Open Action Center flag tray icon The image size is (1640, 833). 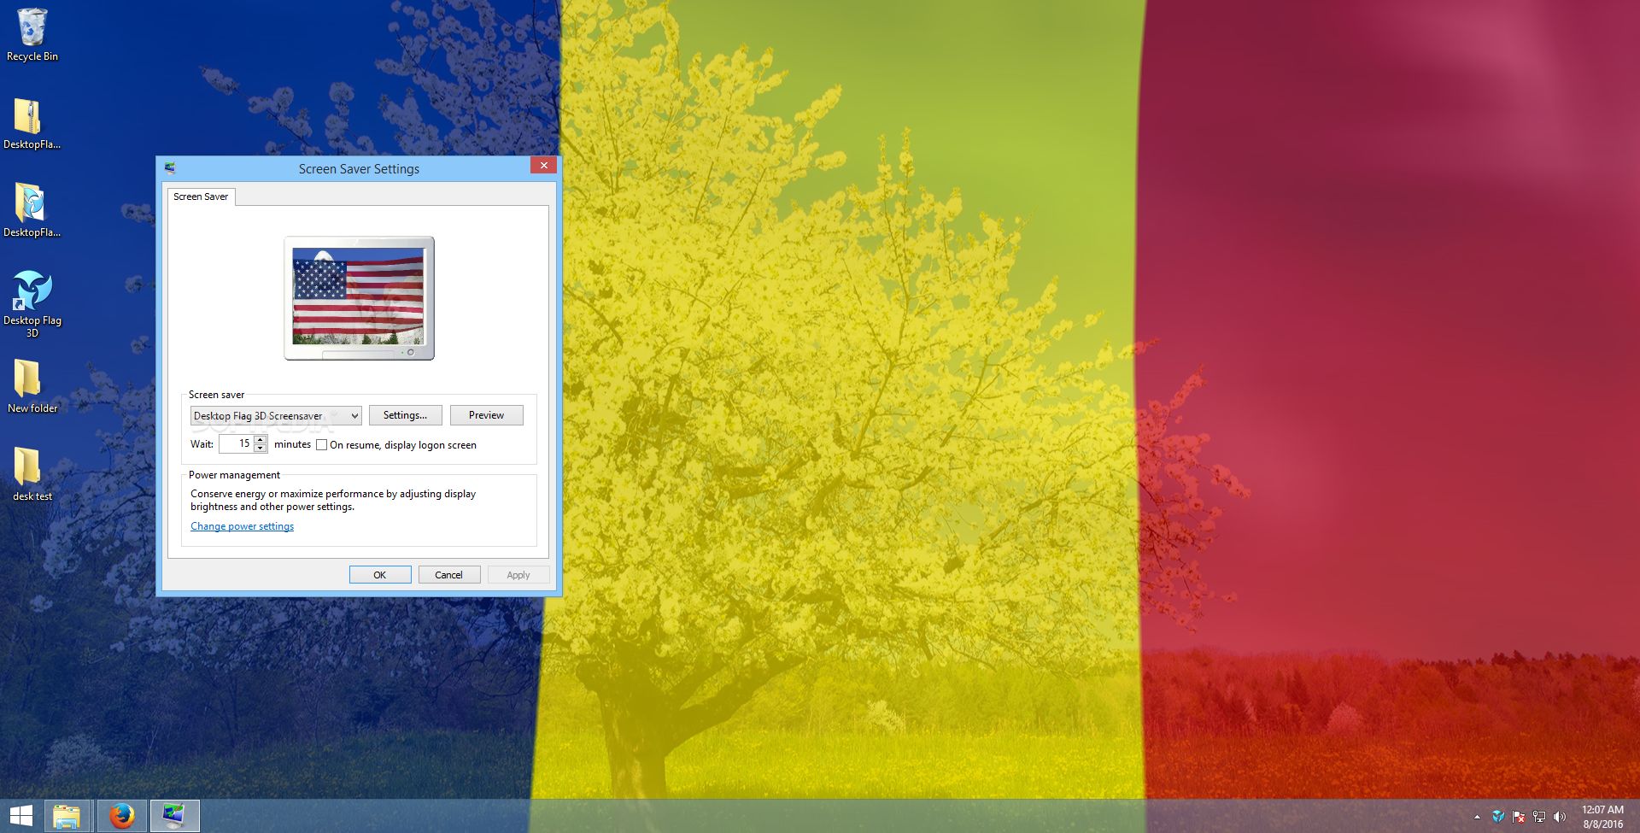point(1518,817)
